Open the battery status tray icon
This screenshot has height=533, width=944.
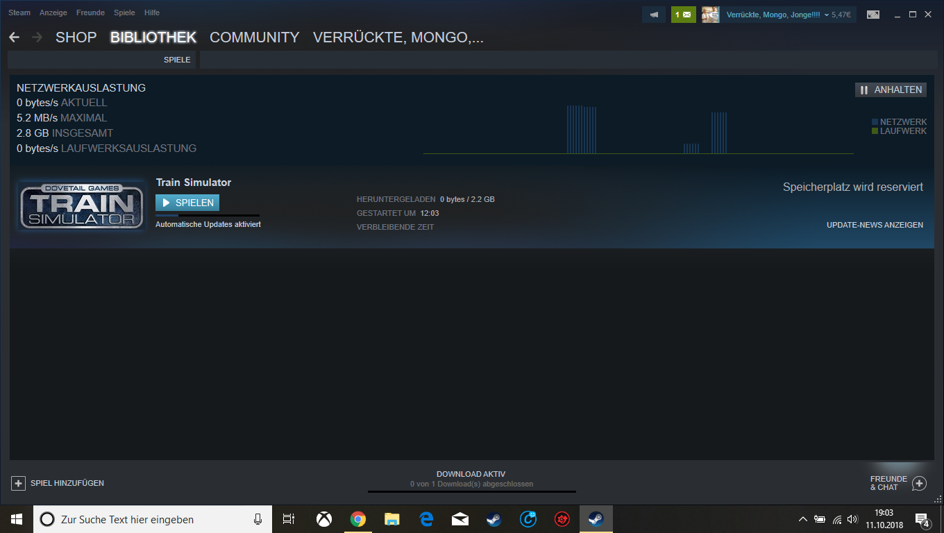(820, 519)
